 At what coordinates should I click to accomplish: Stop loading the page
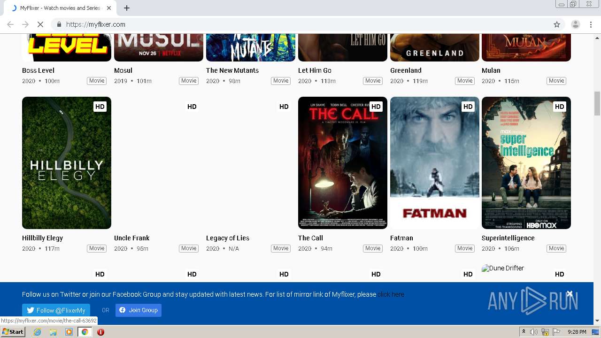coord(40,24)
